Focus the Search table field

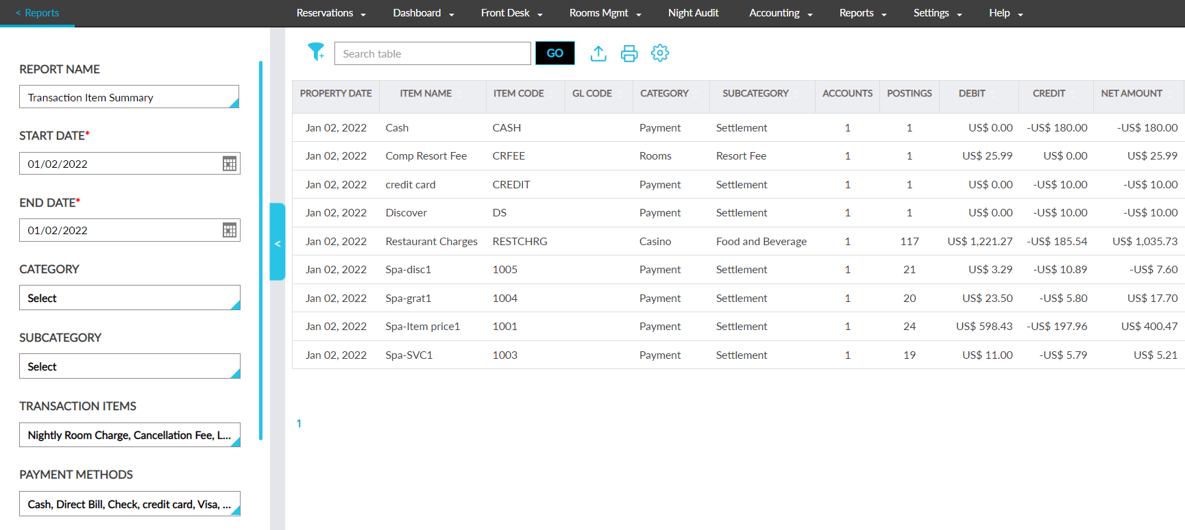432,53
